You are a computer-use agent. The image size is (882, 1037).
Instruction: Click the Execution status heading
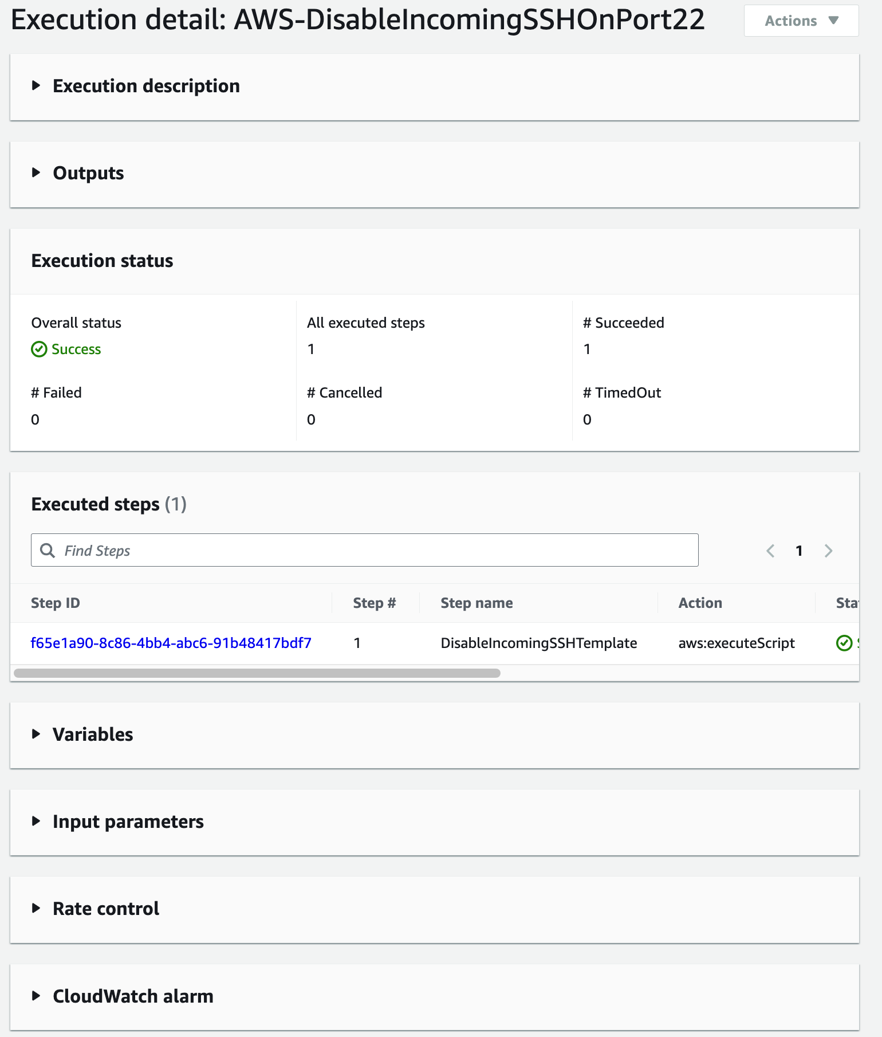click(x=102, y=261)
